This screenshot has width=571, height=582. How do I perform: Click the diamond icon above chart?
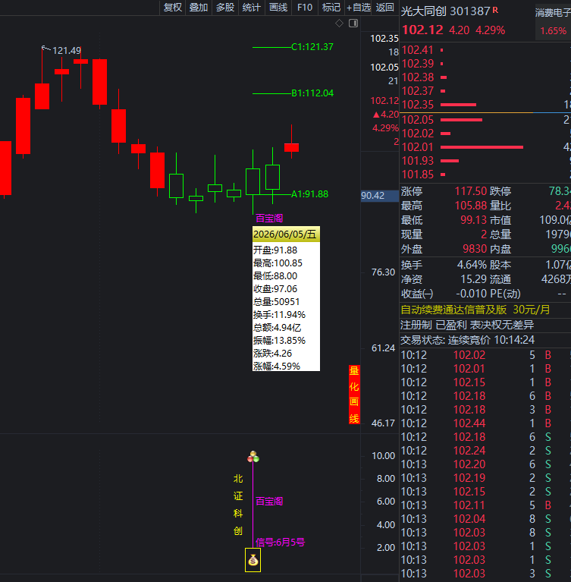click(x=339, y=24)
